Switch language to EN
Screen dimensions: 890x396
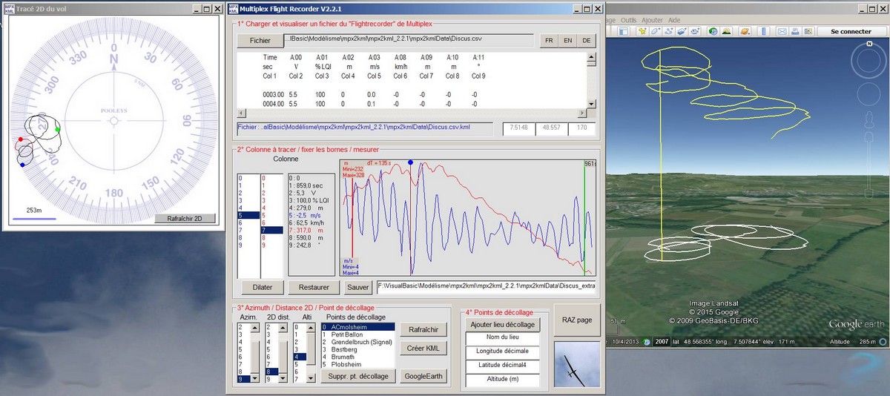click(x=567, y=41)
